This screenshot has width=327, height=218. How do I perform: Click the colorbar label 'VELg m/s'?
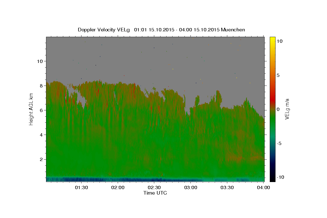(287, 109)
